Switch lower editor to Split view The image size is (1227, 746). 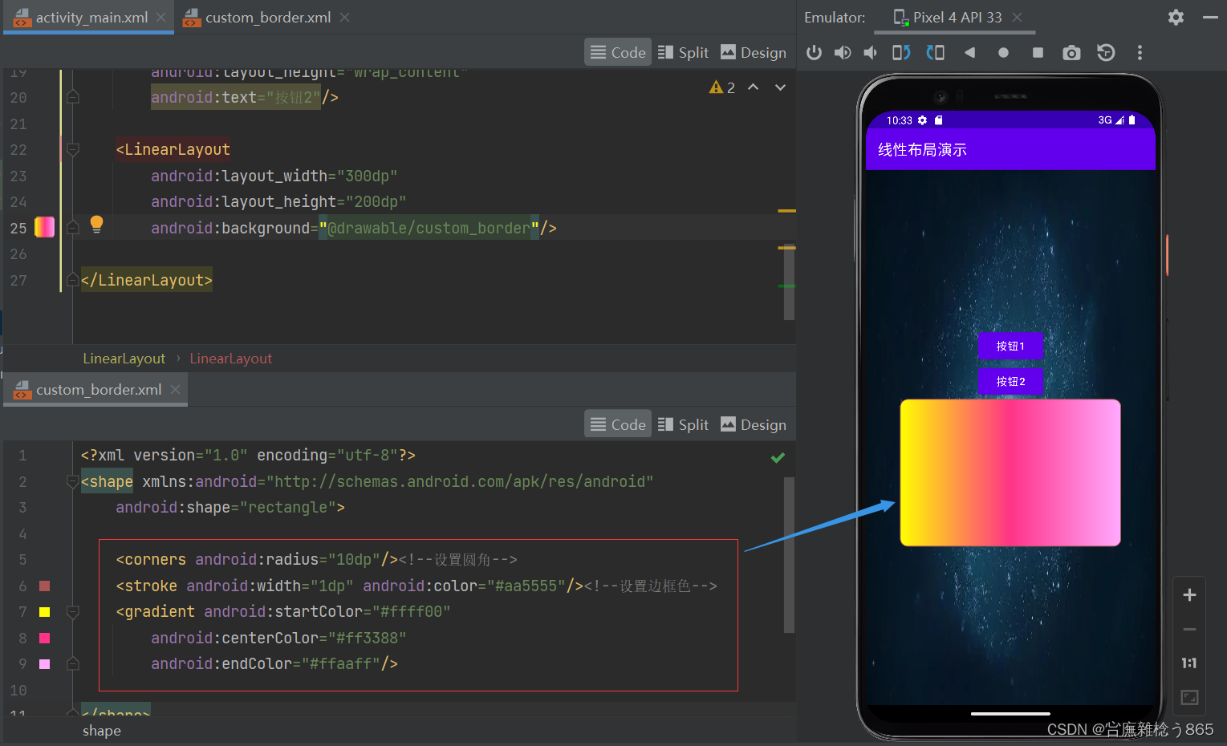coord(683,424)
